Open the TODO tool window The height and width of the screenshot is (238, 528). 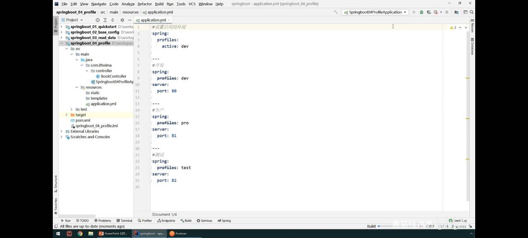[x=82, y=221]
